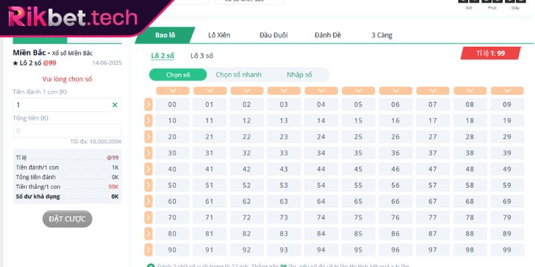Click the column chevron above number 00

[173, 91]
